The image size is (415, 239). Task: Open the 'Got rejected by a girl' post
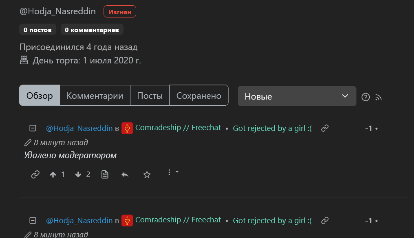click(272, 128)
